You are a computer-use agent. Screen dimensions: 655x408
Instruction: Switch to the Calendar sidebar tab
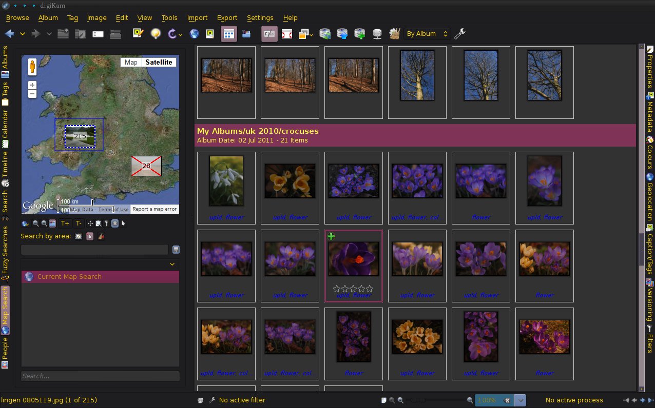tap(5, 128)
